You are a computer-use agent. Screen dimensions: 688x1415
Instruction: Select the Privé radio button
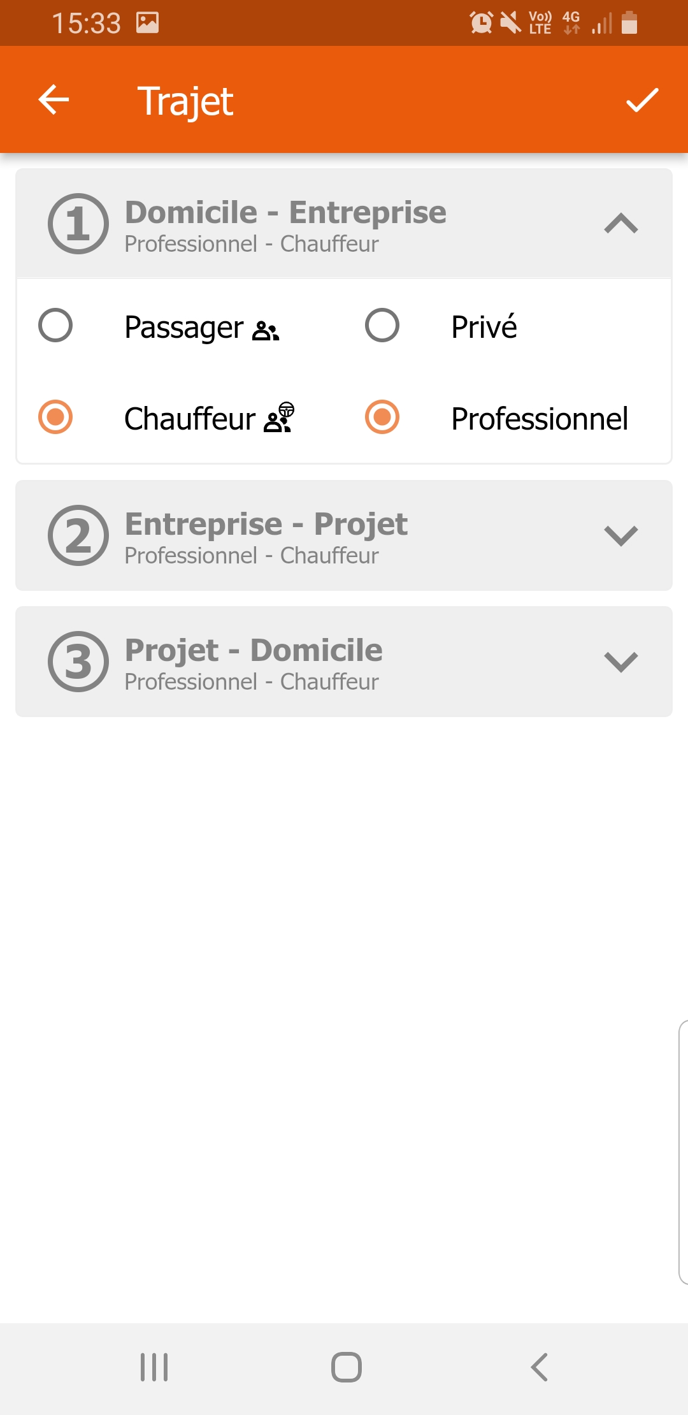click(382, 326)
